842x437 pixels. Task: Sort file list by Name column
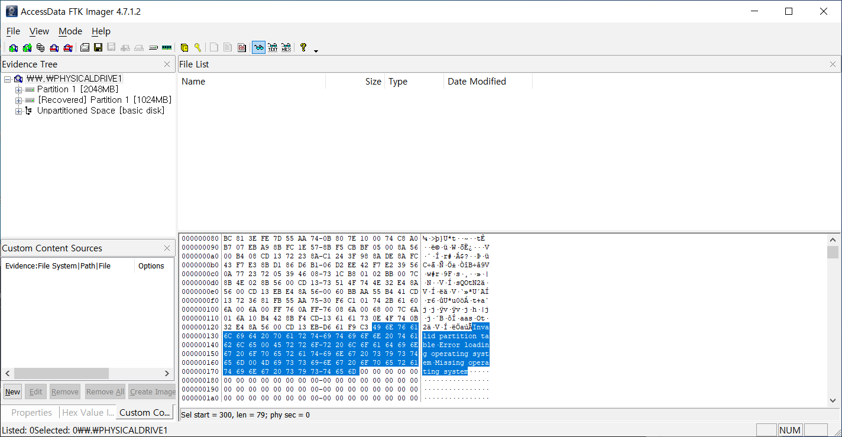click(252, 82)
